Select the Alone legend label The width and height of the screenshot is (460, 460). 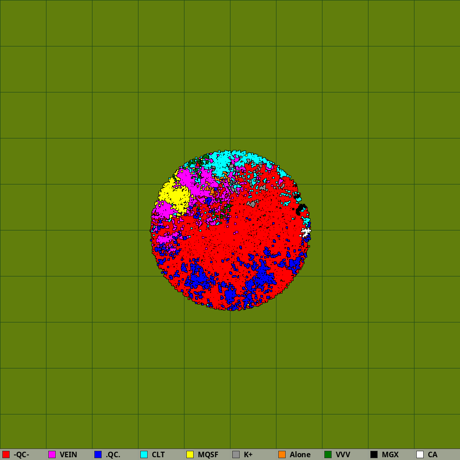(300, 455)
